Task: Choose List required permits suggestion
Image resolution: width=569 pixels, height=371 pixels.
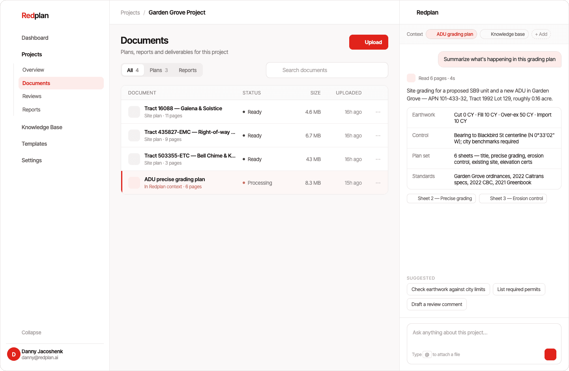Action: (x=519, y=289)
